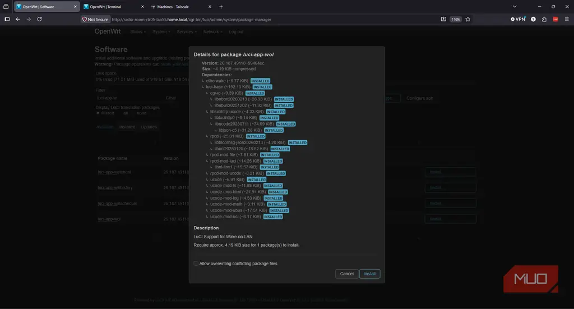
Task: Click the white circular S extension icon
Action: (534, 20)
